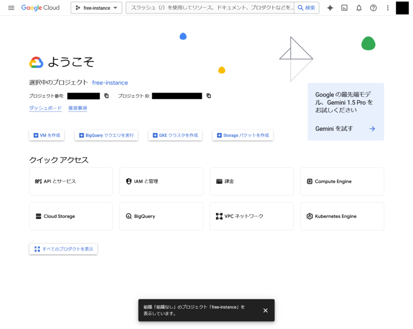413x329 pixels.
Task: Open the help question mark icon
Action: click(373, 8)
